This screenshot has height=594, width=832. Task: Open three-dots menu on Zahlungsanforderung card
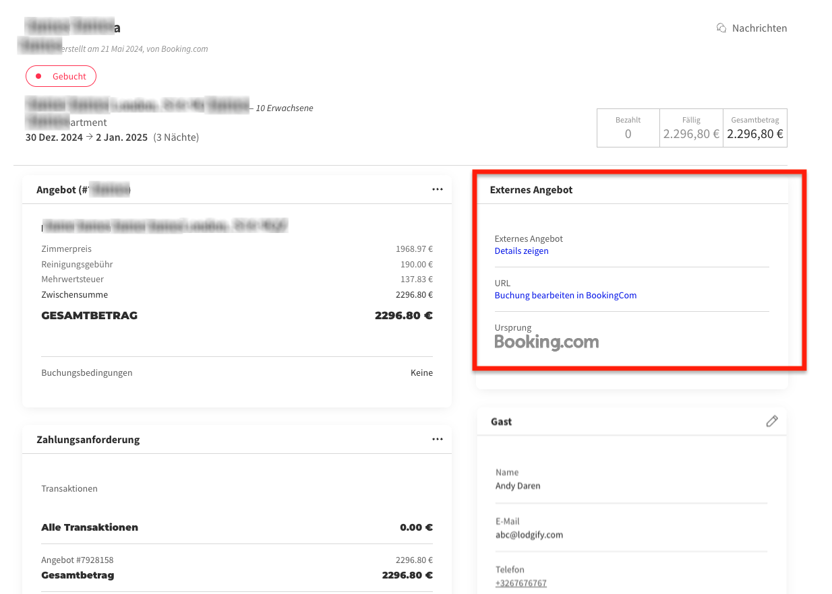click(438, 439)
